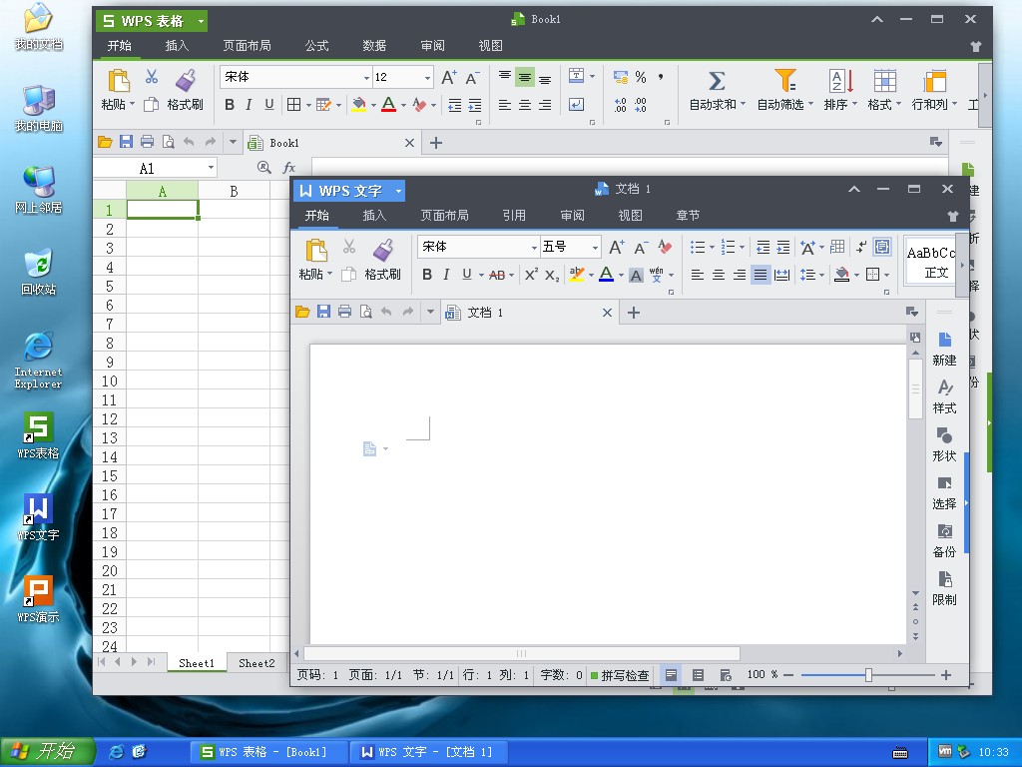This screenshot has width=1022, height=767.
Task: Click the 排序 sort icon in spreadsheet
Action: point(840,81)
